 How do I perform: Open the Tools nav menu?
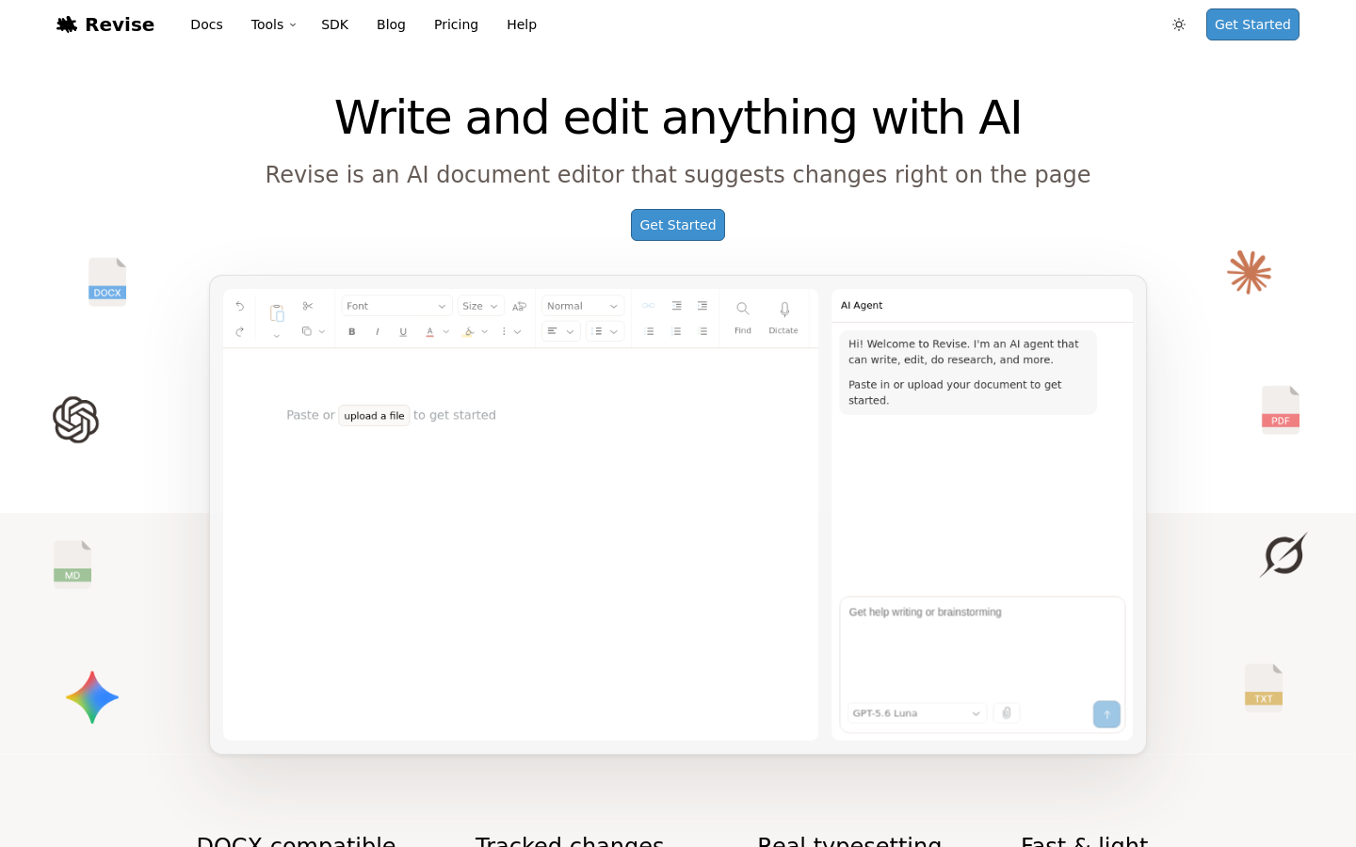tap(273, 24)
